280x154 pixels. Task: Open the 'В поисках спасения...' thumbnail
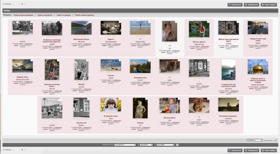(x=229, y=105)
